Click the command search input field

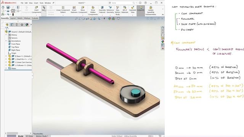(122, 3)
